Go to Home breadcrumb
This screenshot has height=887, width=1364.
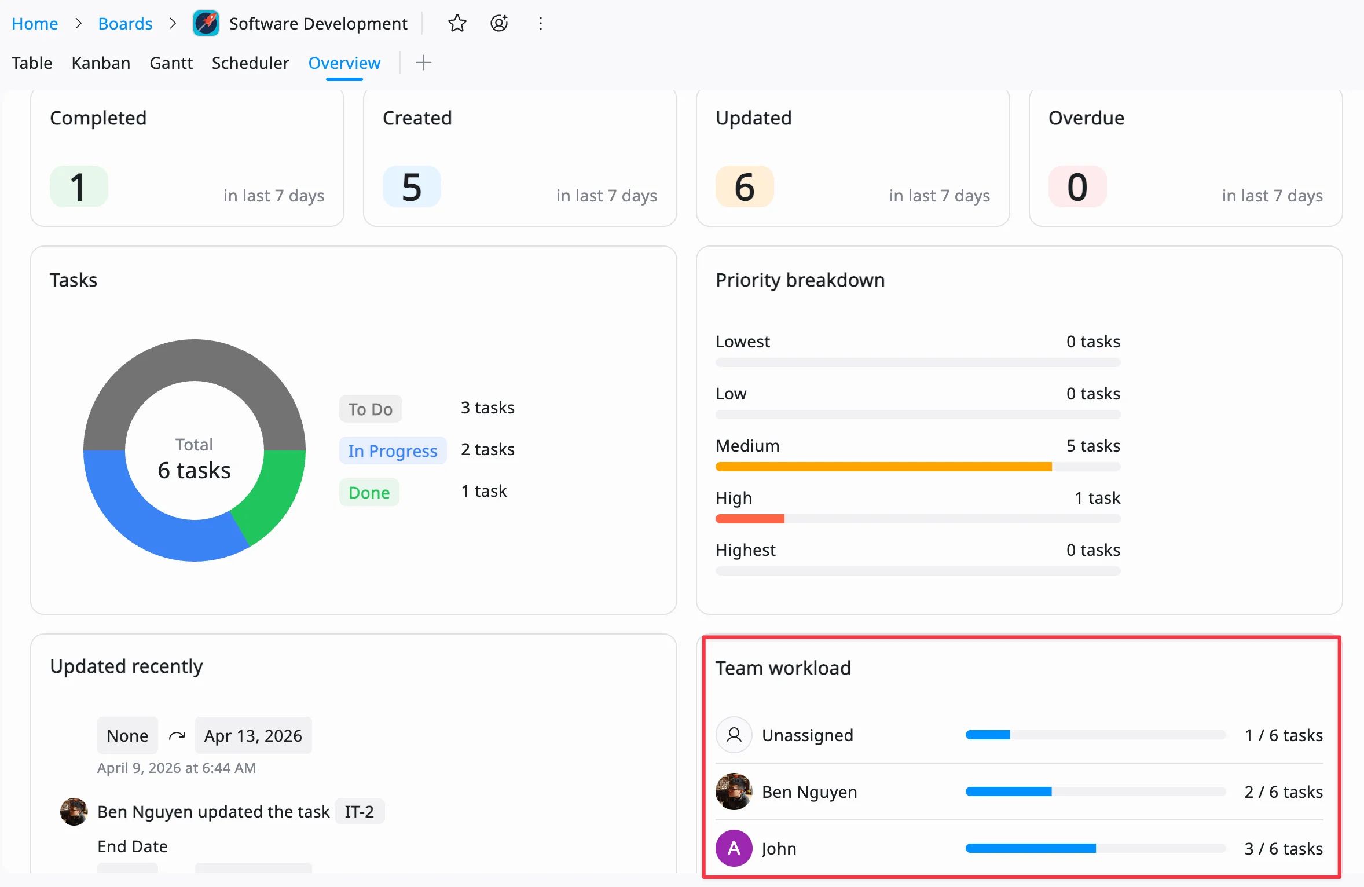(x=35, y=24)
